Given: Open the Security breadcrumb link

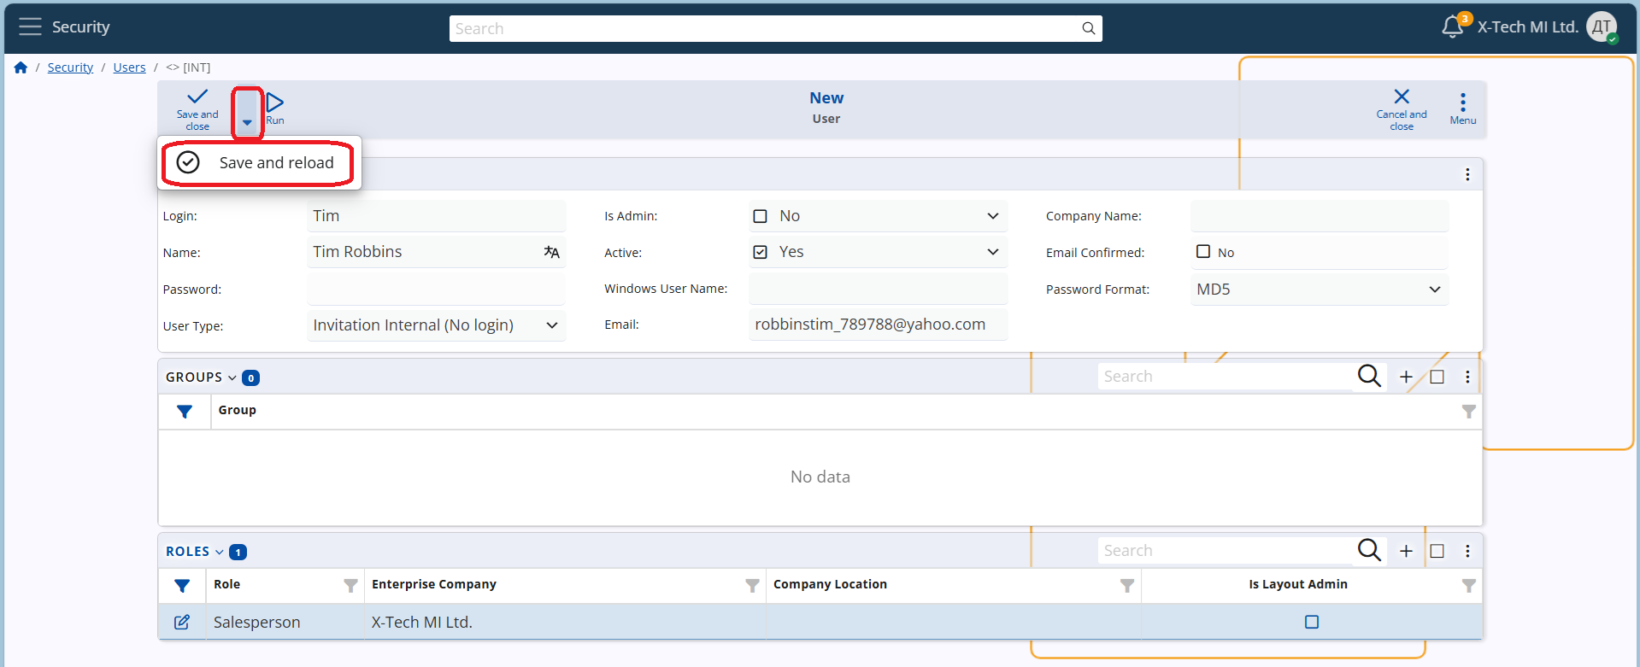Looking at the screenshot, I should tap(70, 67).
